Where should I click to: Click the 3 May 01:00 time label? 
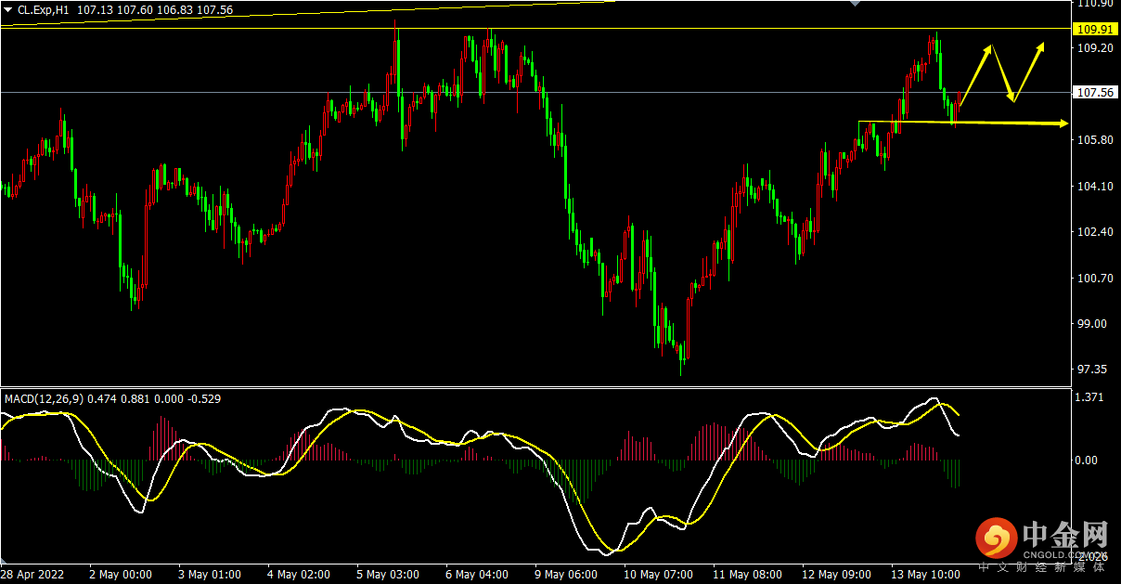(x=209, y=575)
